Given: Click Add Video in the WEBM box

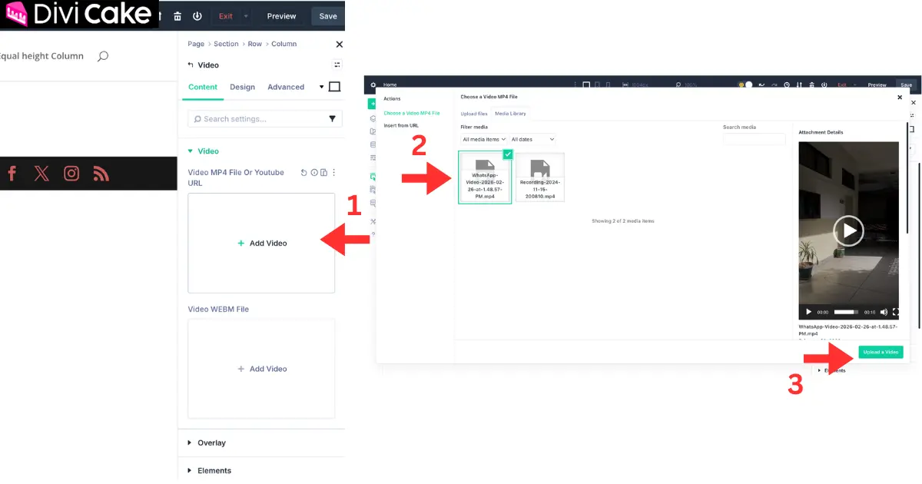Looking at the screenshot, I should click(x=262, y=369).
